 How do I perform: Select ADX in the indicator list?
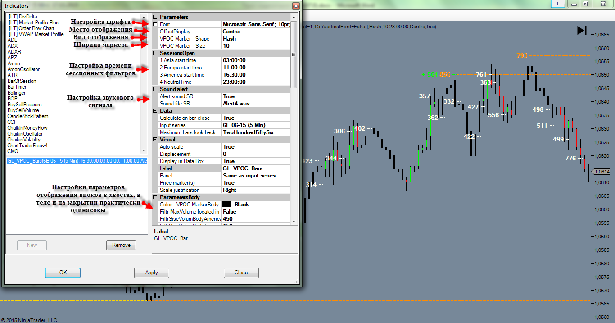13,46
